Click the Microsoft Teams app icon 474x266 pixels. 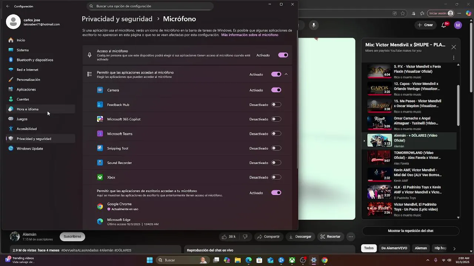coord(100,134)
